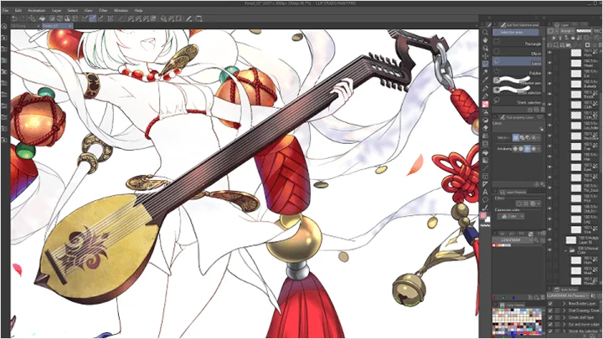Hide the Necklace layer
This screenshot has height=339, width=603.
coord(550,136)
